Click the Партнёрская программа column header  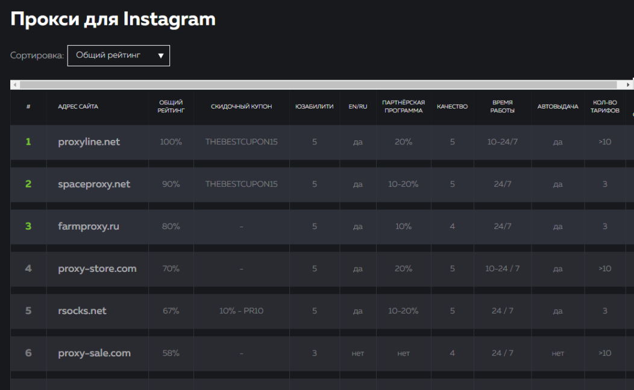[403, 107]
